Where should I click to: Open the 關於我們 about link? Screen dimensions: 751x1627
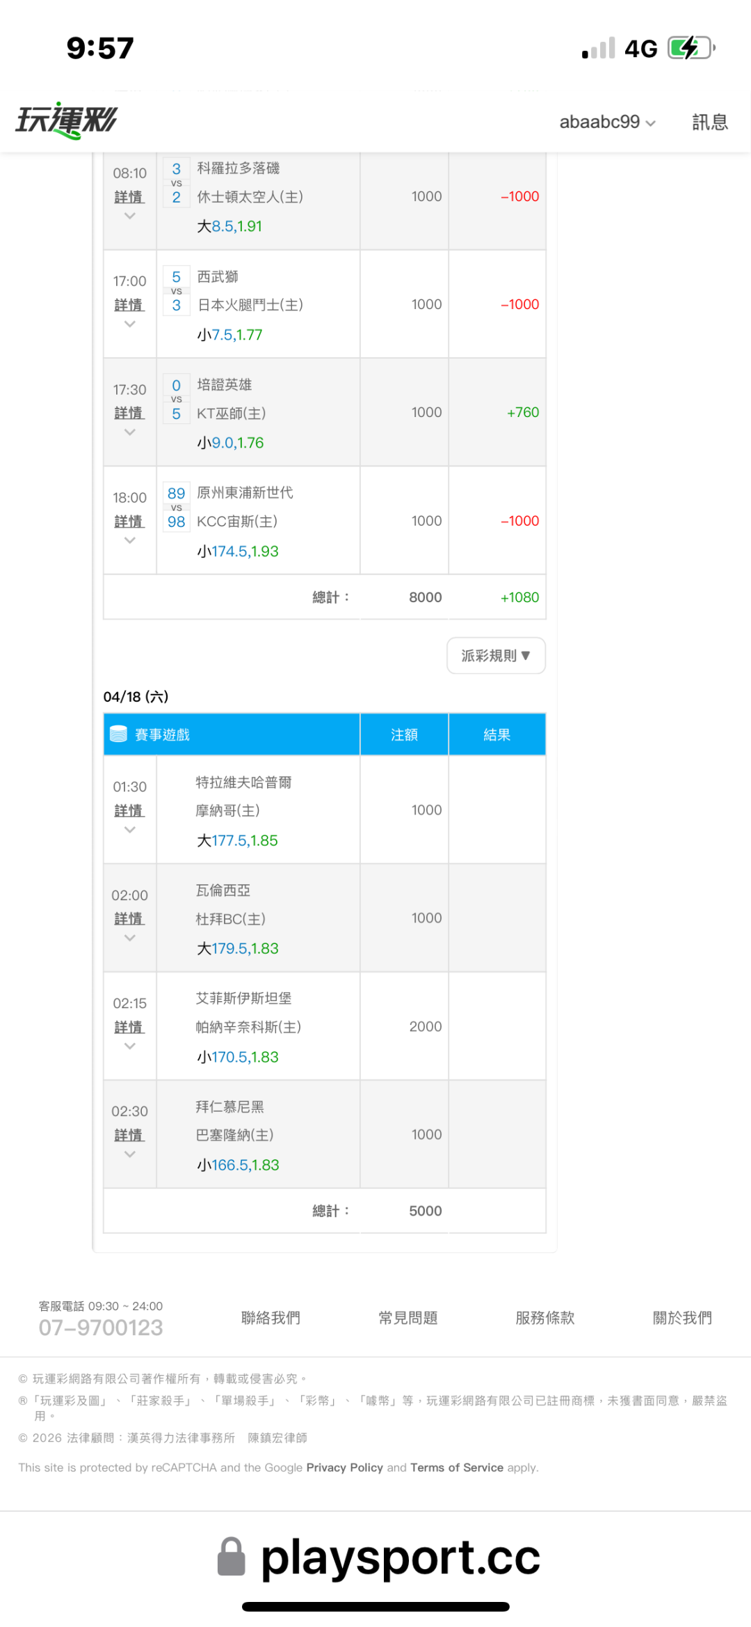click(x=682, y=1318)
